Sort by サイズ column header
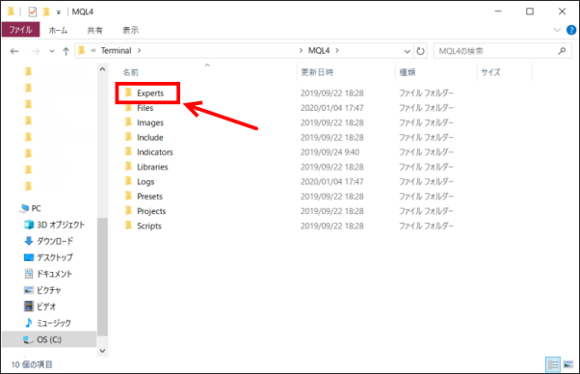580x374 pixels. coord(490,72)
